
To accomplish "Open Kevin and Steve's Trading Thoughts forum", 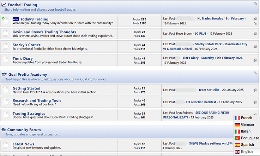I will (x=44, y=32).
